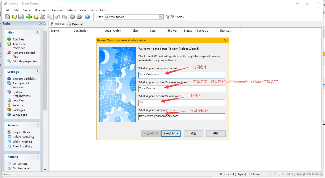Viewport: 325px width, 178px height.
Task: Click the 取消 cancel button
Action: [x=194, y=134]
